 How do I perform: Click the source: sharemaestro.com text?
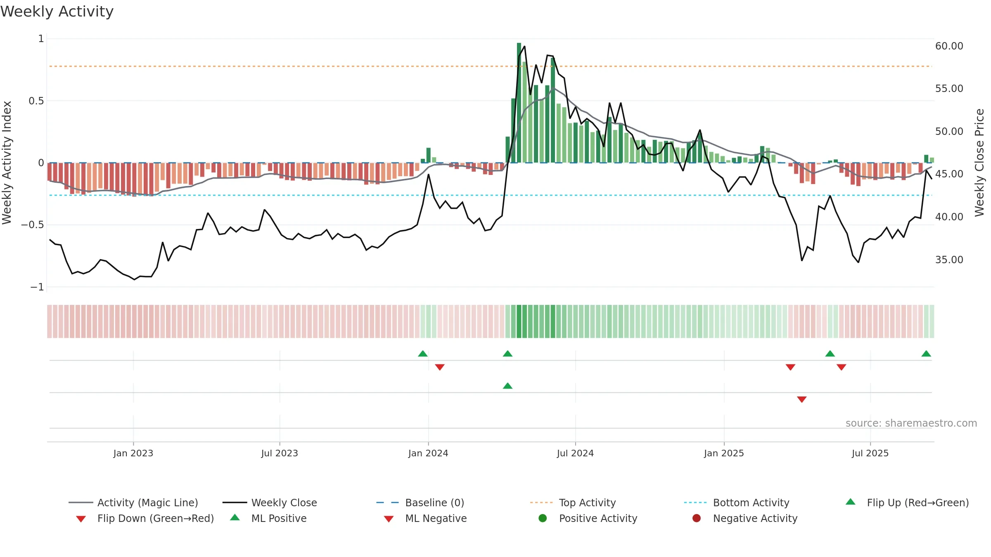(911, 423)
